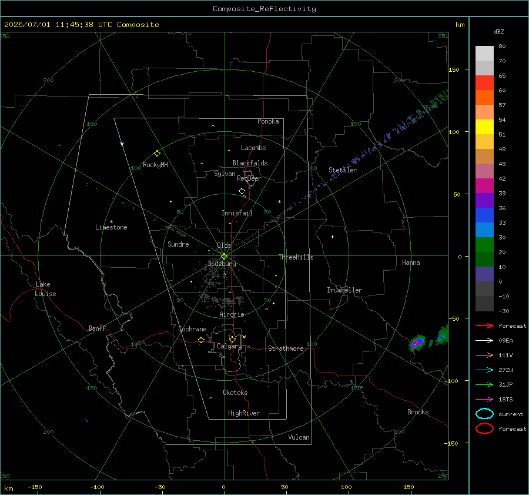
Task: Pick the cyan 27ZW arrow legend icon
Action: pyautogui.click(x=484, y=370)
